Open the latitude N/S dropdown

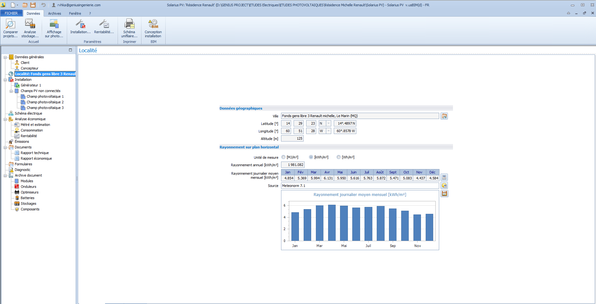coord(328,123)
